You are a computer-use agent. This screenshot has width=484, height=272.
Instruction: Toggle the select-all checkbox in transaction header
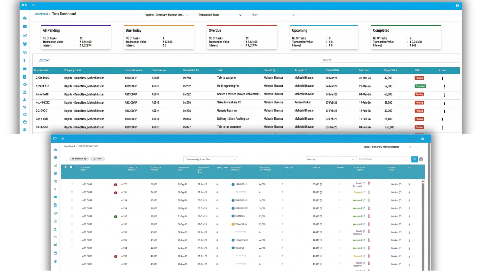point(71,167)
